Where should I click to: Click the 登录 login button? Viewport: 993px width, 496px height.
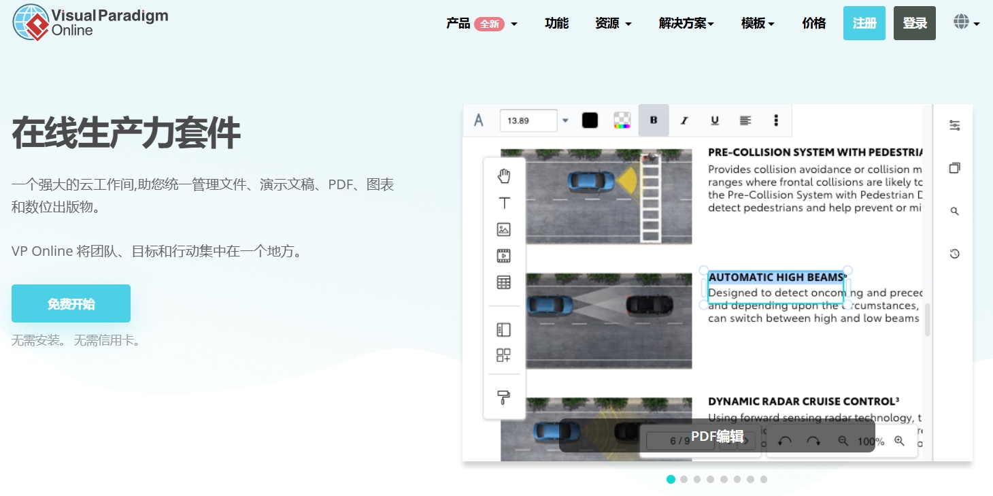915,23
